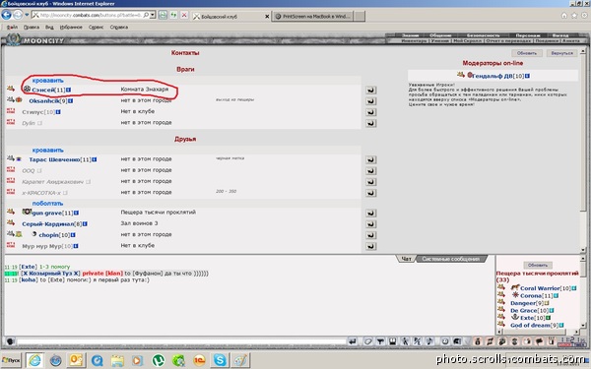Open the Skype icon in the taskbar
The width and height of the screenshot is (591, 369).
[x=220, y=360]
